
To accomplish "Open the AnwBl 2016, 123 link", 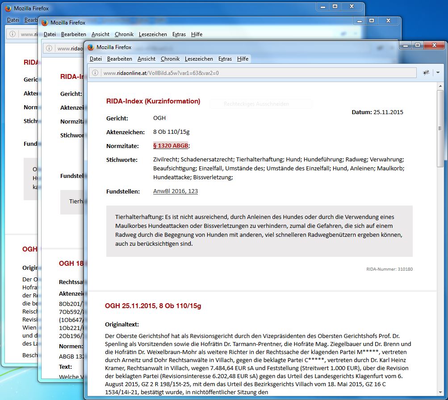I will click(176, 191).
